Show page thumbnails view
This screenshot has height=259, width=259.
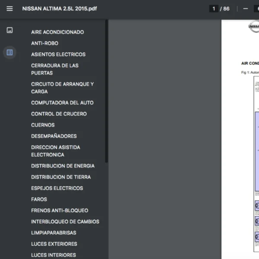point(9,30)
